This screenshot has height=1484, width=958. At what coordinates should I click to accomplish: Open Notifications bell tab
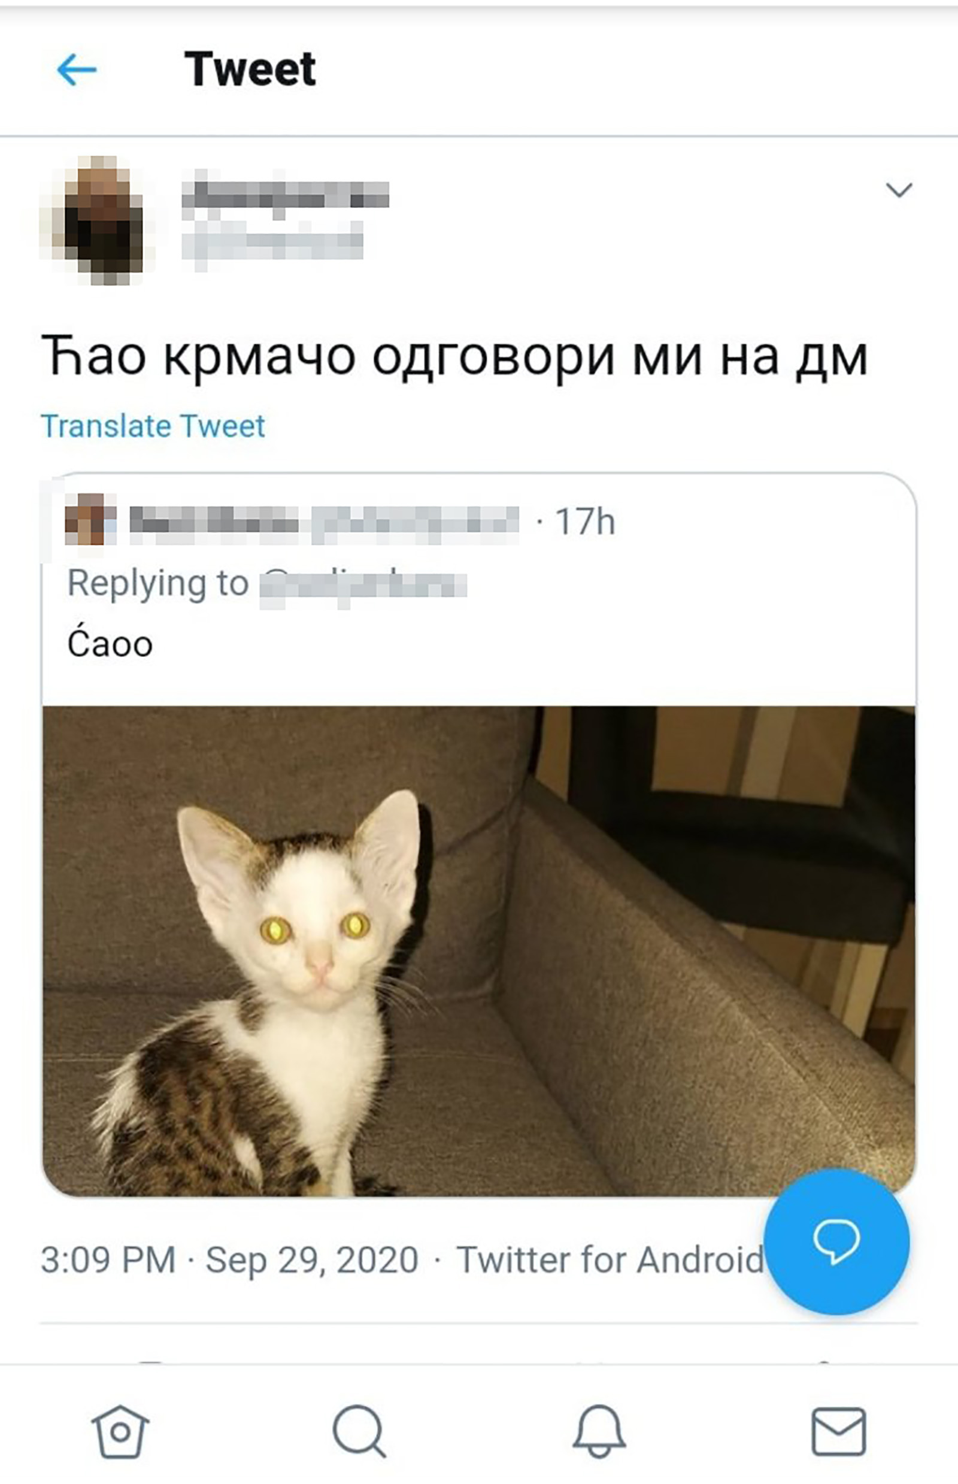(599, 1431)
